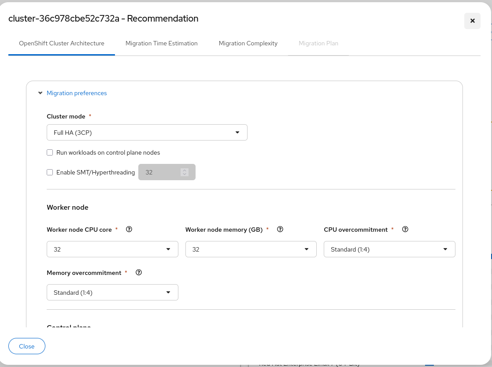Click the Worker node heading
The width and height of the screenshot is (492, 367).
pyautogui.click(x=67, y=207)
